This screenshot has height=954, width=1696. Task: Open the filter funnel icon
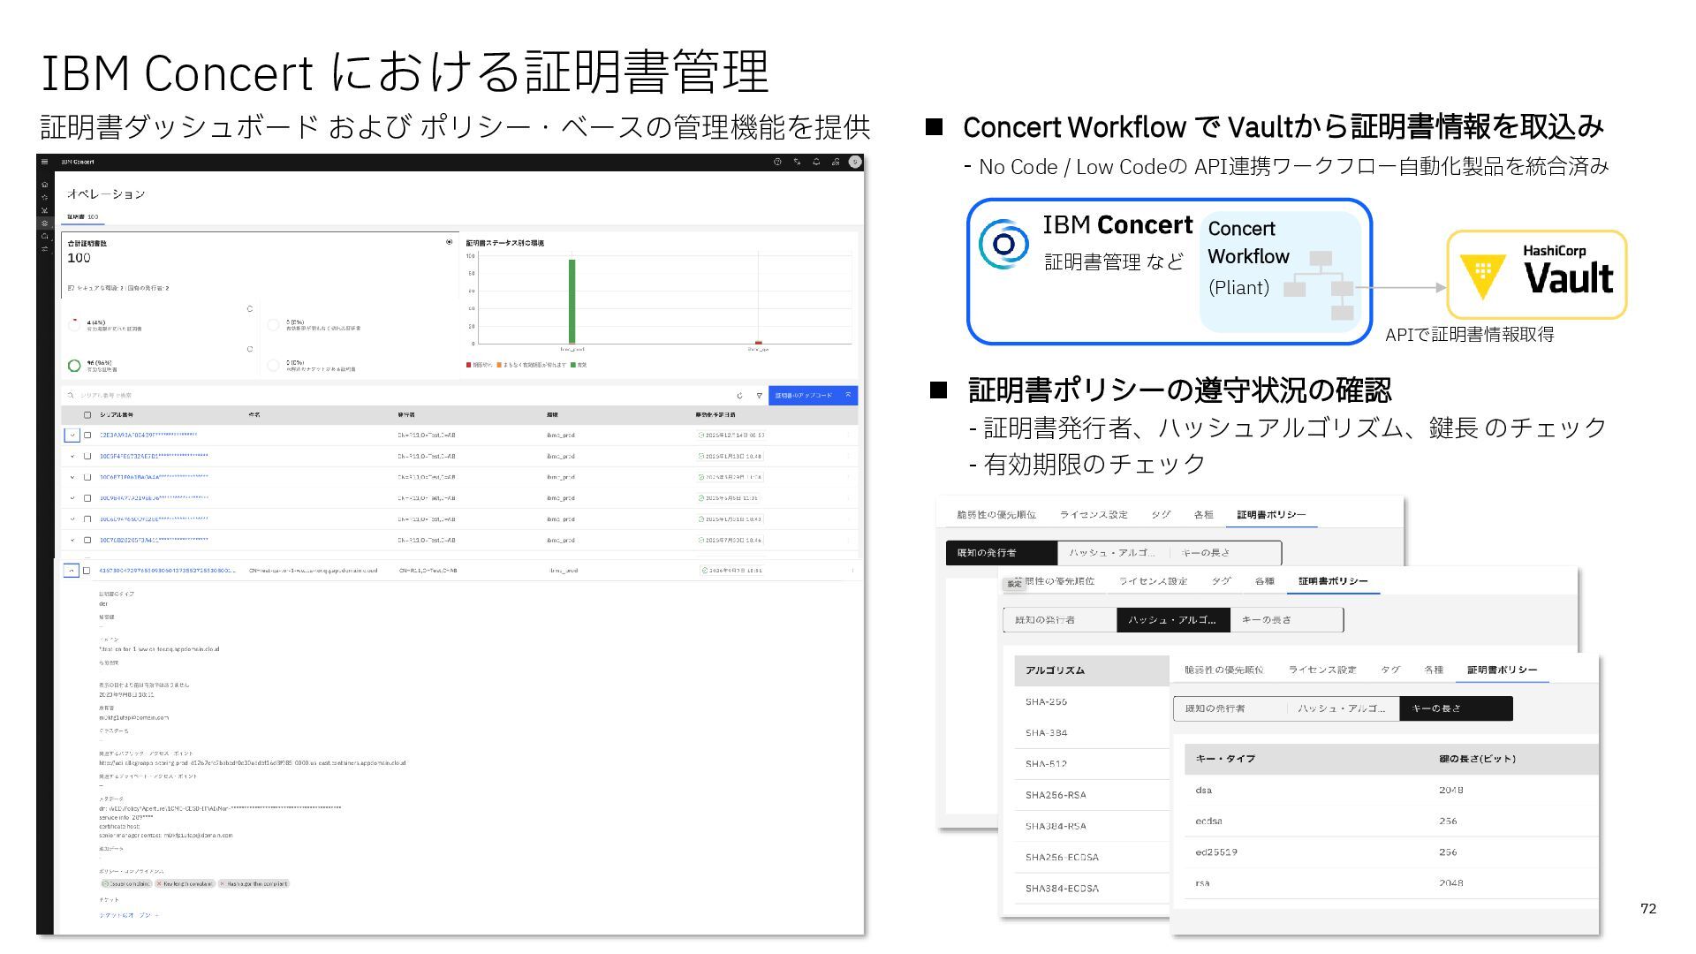(x=759, y=396)
